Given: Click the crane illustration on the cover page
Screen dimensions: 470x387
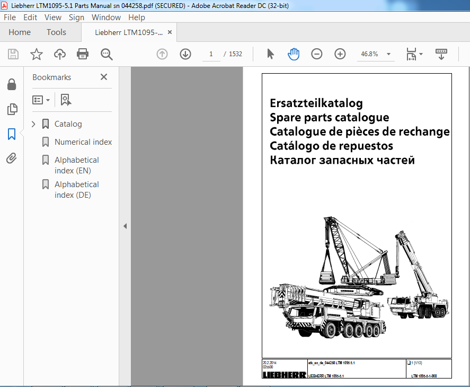Looking at the screenshot, I should tap(359, 278).
